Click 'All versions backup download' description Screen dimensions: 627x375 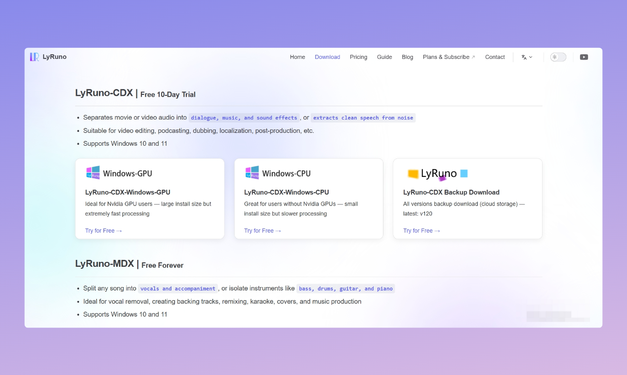464,209
